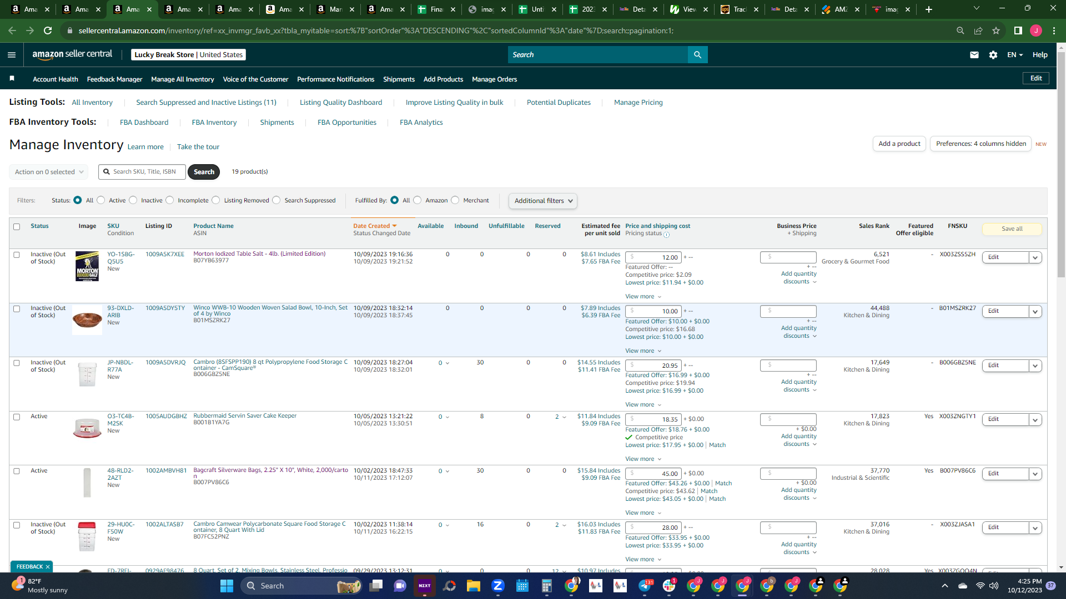Open the Calculator app in taskbar
The width and height of the screenshot is (1066, 599).
point(547,586)
